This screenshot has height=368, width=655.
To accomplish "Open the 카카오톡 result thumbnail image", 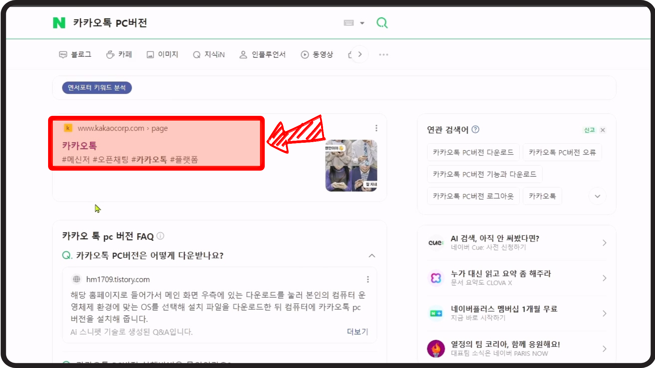I will pyautogui.click(x=351, y=166).
